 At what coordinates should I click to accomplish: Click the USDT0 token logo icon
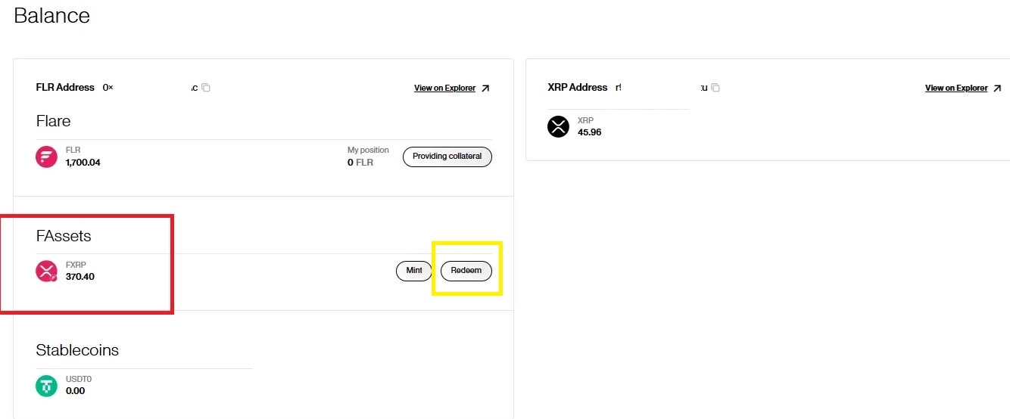[47, 386]
